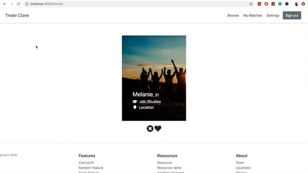Click the Cool stuff footer link
Screen dimensions: 308x173
pyautogui.click(x=86, y=162)
